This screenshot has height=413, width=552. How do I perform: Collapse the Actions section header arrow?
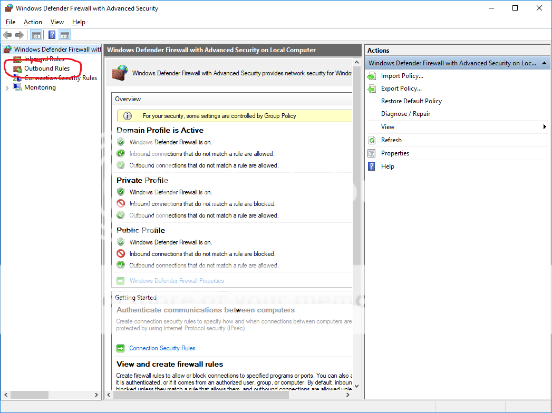pyautogui.click(x=544, y=63)
